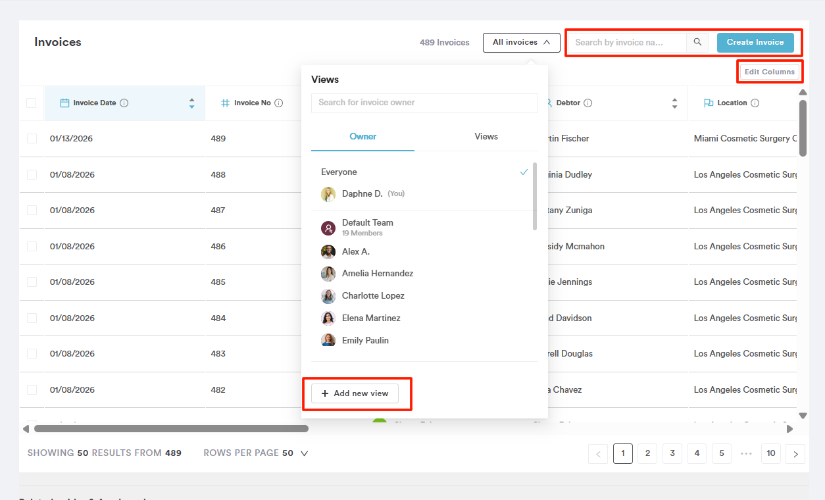Image resolution: width=825 pixels, height=500 pixels.
Task: Click Alex A.'s avatar in owner list
Action: click(328, 252)
